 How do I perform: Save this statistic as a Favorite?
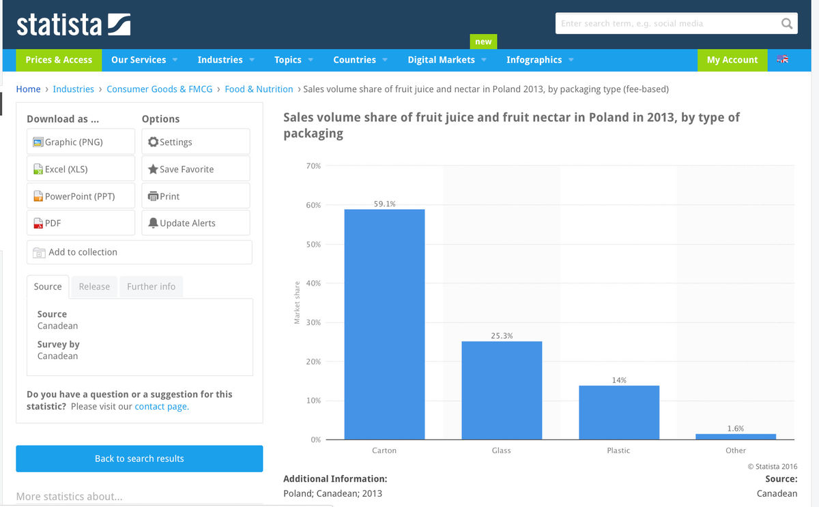point(195,169)
